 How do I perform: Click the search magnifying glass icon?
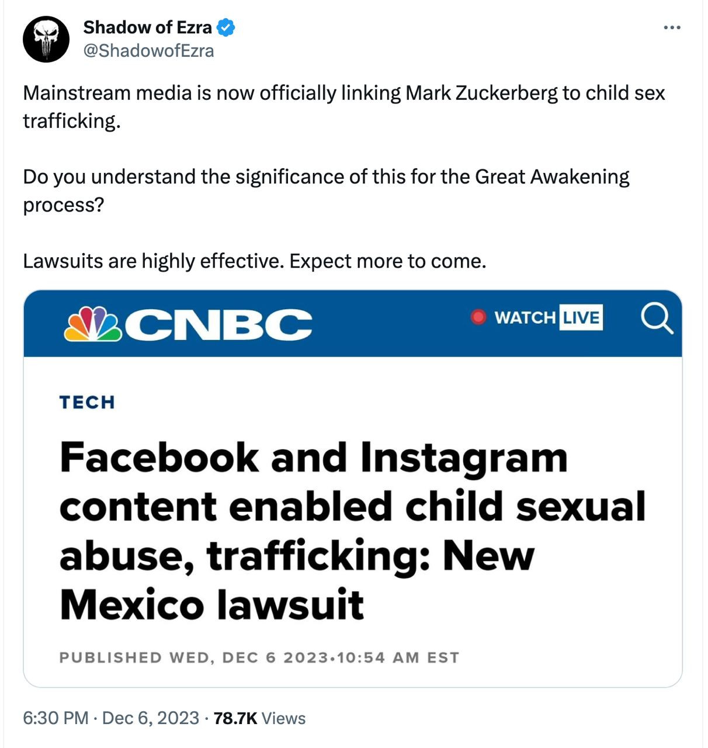tap(656, 319)
